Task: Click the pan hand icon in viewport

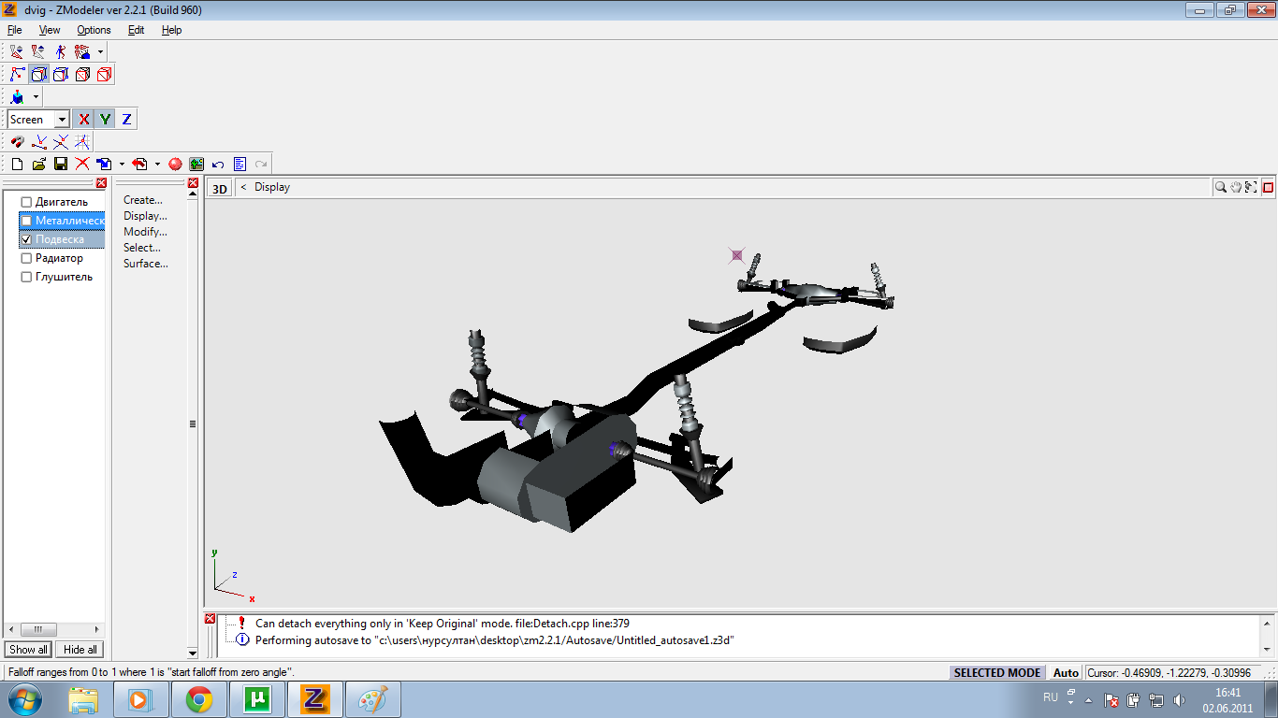Action: coord(1236,187)
